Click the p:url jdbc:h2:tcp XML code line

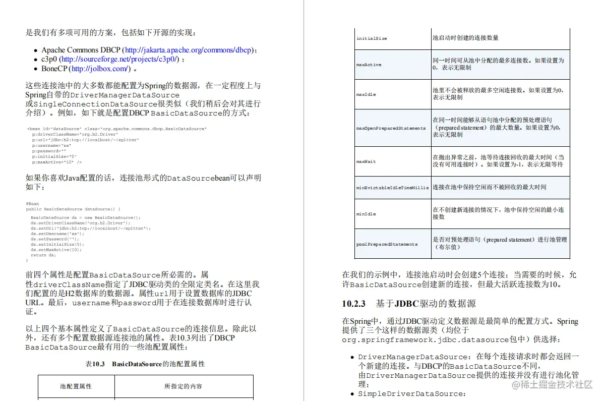tap(85, 140)
